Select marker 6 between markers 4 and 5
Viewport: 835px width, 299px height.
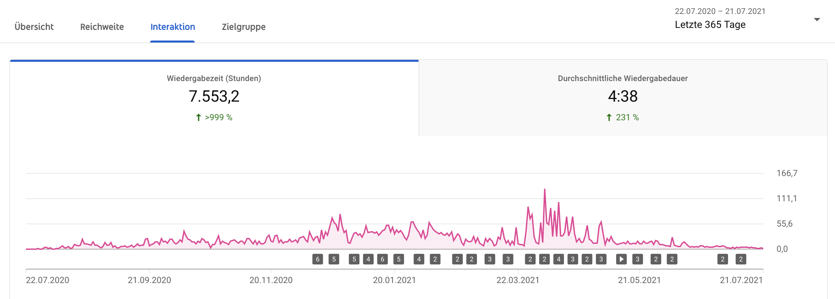382,259
